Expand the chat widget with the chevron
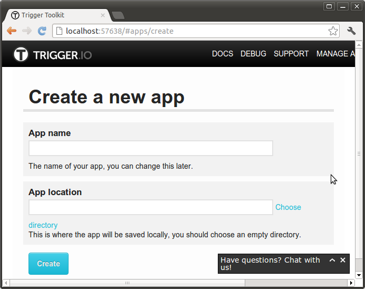 [332, 260]
